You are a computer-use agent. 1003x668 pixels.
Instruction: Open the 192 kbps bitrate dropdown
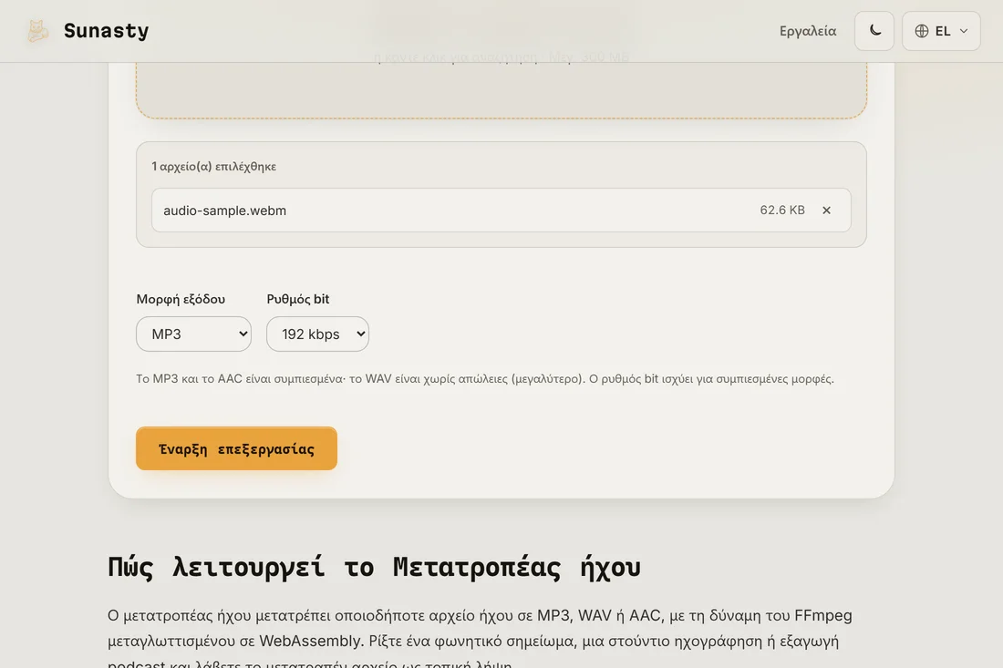318,334
